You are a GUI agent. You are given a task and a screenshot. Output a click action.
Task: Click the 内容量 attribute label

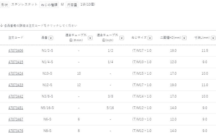tap(72, 5)
